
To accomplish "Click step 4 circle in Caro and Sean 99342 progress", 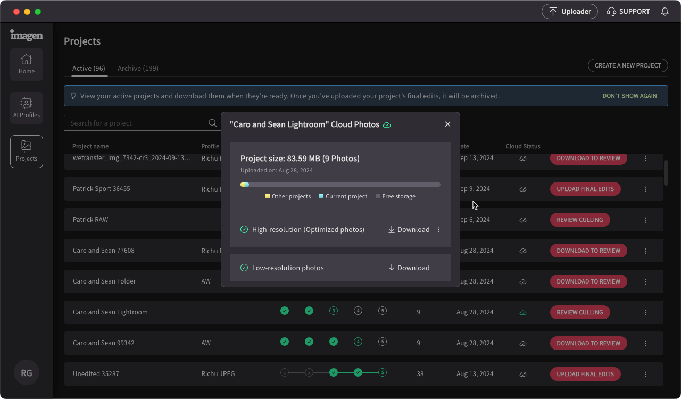I will click(358, 342).
